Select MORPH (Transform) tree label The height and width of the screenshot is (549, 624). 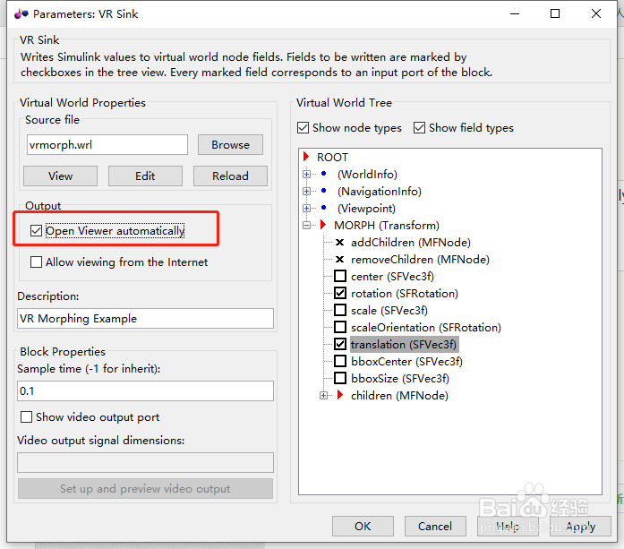[387, 226]
